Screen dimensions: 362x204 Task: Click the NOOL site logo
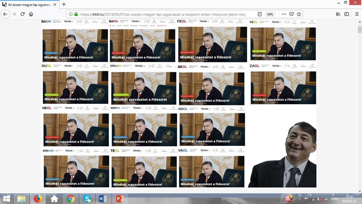coord(183,109)
